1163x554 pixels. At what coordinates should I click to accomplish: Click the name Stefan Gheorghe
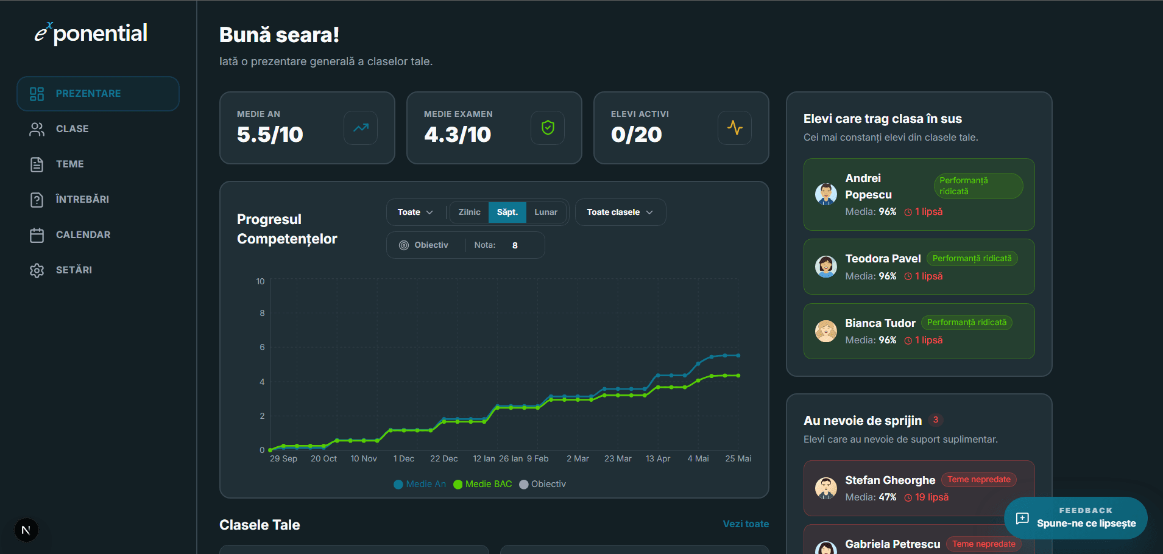tap(890, 480)
